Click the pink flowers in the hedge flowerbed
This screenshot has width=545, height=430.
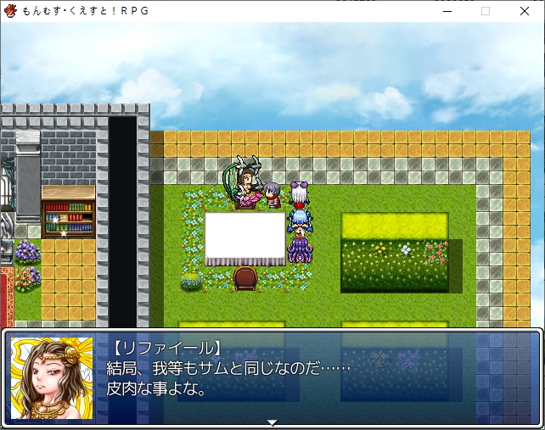435,253
